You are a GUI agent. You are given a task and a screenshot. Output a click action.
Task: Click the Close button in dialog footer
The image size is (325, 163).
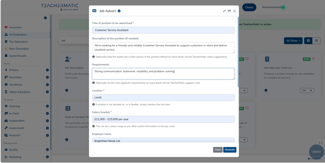[x=218, y=150]
